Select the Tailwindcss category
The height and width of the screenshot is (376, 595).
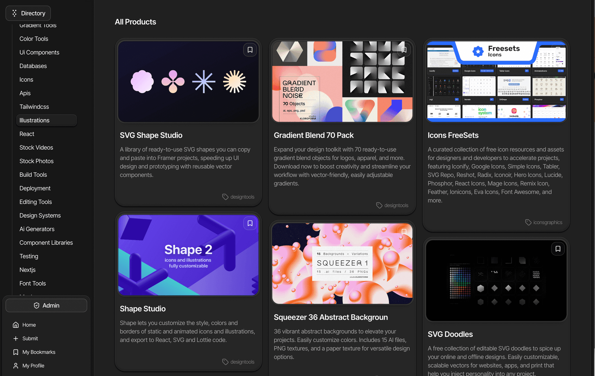point(34,107)
